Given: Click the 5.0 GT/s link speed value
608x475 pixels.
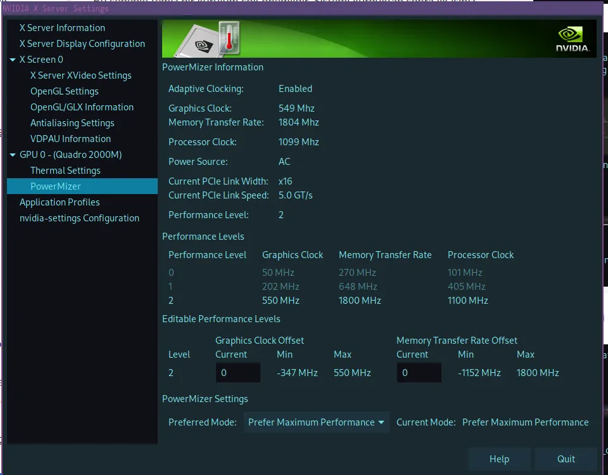Looking at the screenshot, I should coord(296,195).
